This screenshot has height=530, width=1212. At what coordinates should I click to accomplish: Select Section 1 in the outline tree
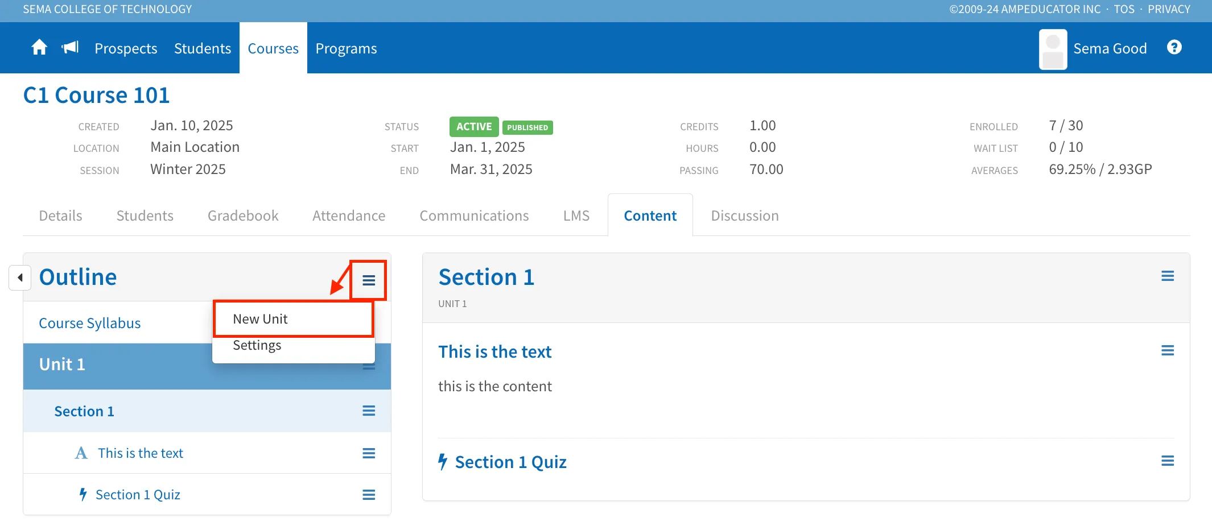point(84,411)
